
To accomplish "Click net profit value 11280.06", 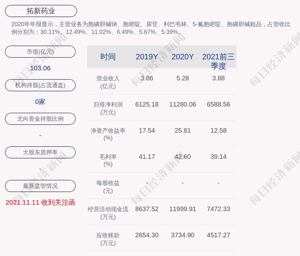I will (183, 104).
